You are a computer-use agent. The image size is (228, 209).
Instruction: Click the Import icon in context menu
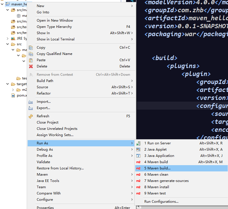[x=31, y=102]
